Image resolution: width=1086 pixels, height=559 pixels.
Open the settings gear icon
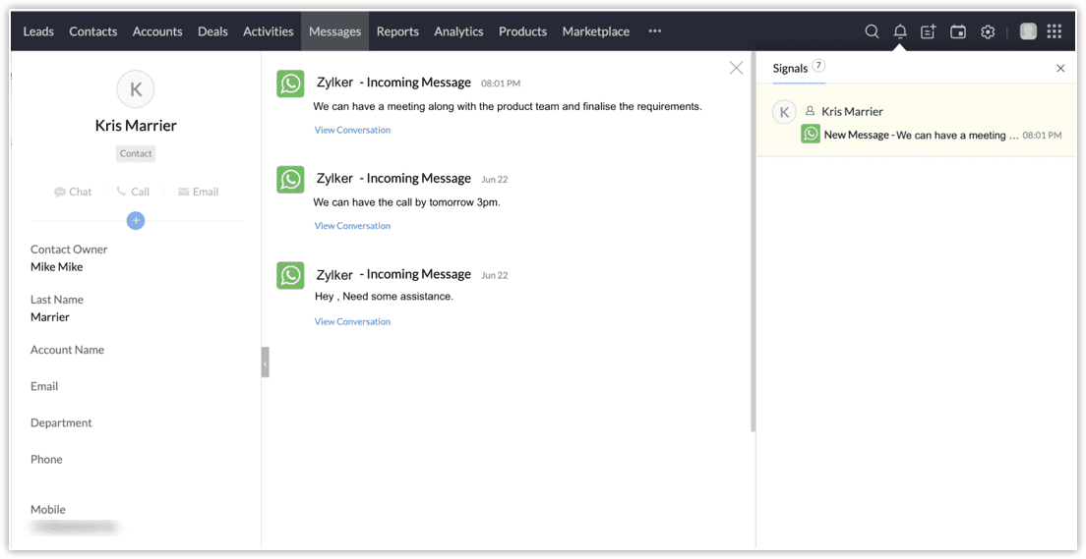pyautogui.click(x=988, y=31)
